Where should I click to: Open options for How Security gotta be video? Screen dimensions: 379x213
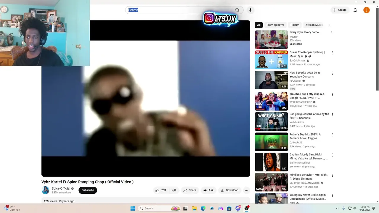pos(333,73)
